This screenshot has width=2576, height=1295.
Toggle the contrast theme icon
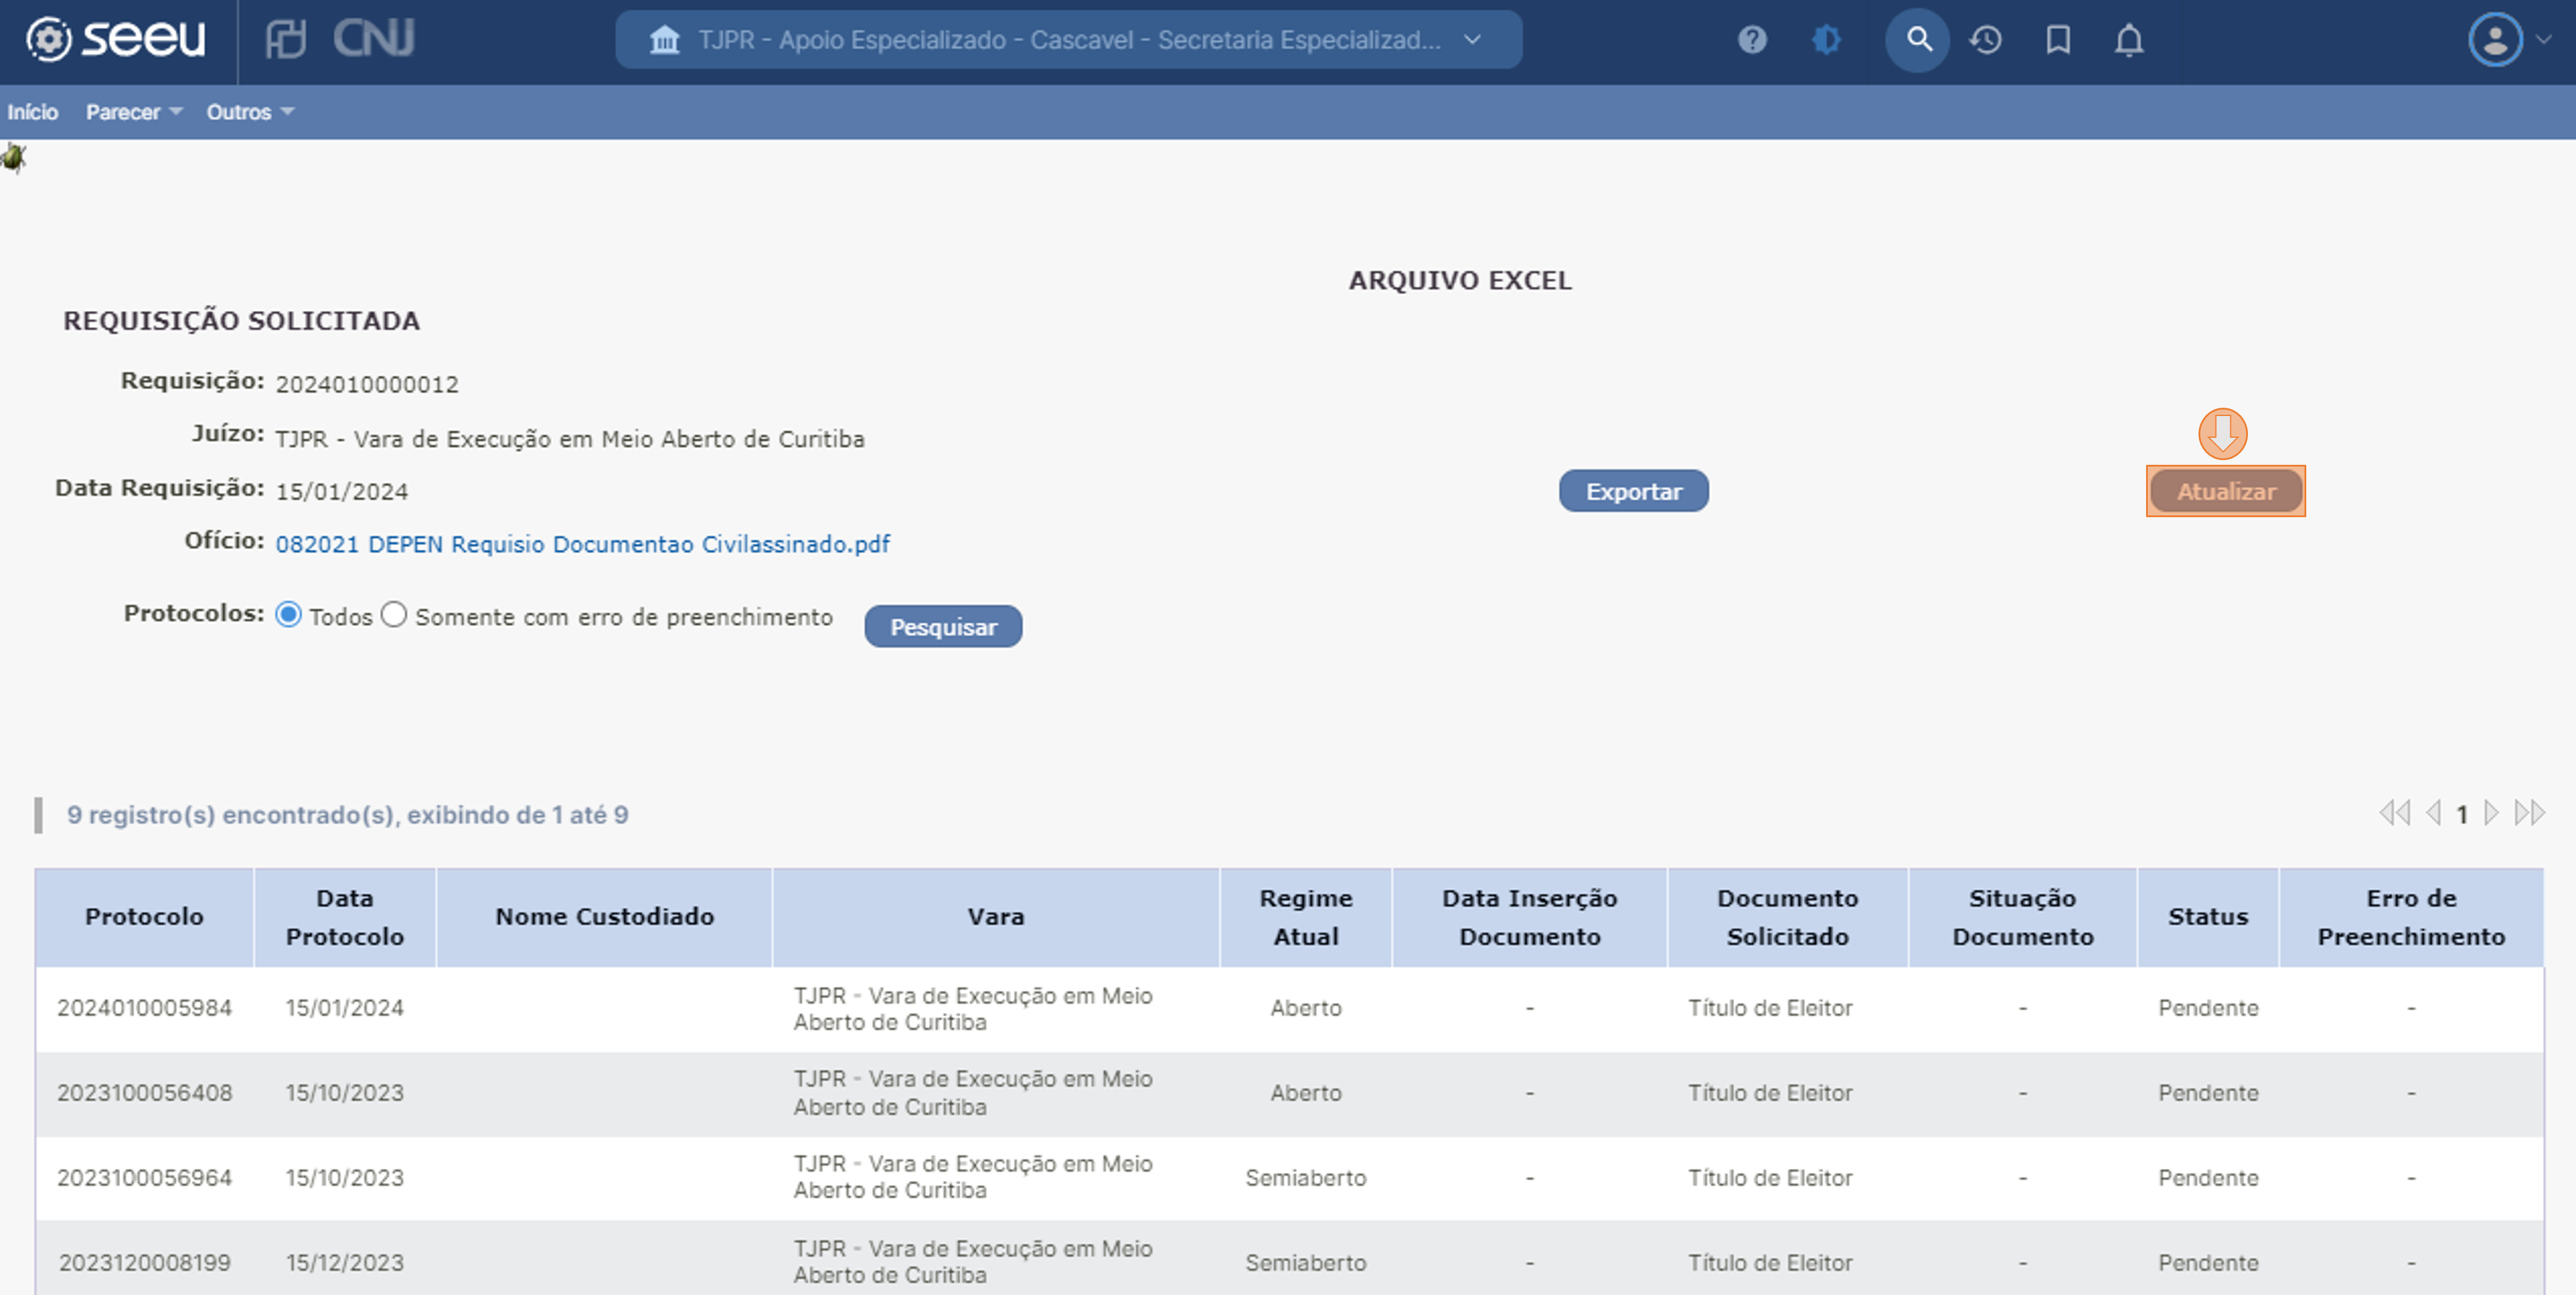1826,40
